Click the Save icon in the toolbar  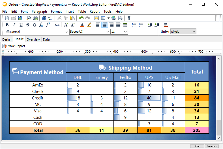click(x=20, y=18)
